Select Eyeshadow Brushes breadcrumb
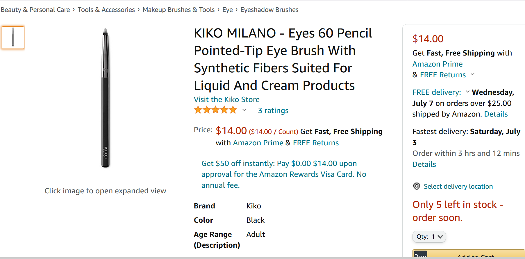The height and width of the screenshot is (259, 525). pos(269,9)
